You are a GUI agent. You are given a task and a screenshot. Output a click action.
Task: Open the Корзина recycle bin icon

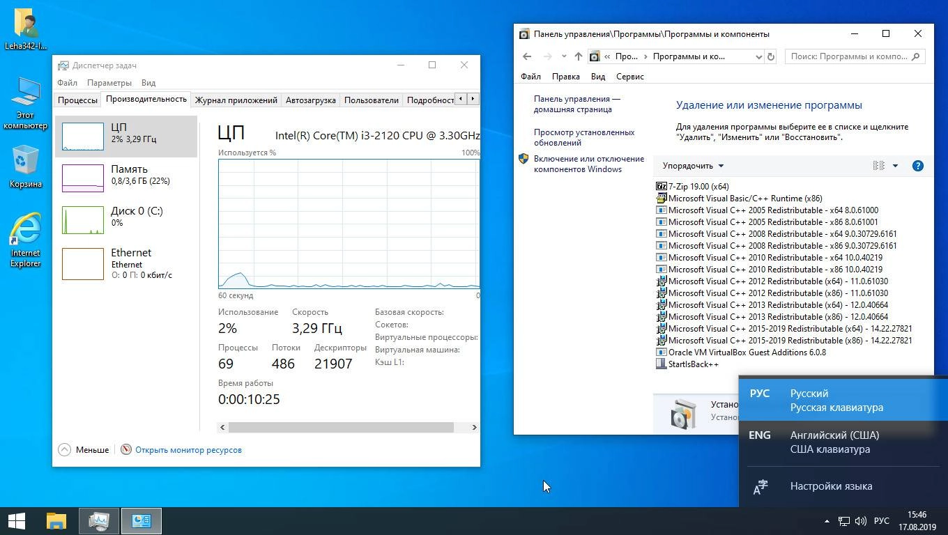coord(26,166)
